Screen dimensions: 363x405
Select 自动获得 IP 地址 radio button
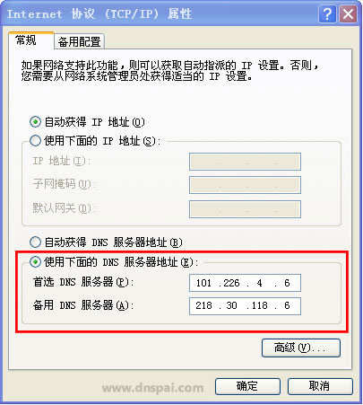35,122
